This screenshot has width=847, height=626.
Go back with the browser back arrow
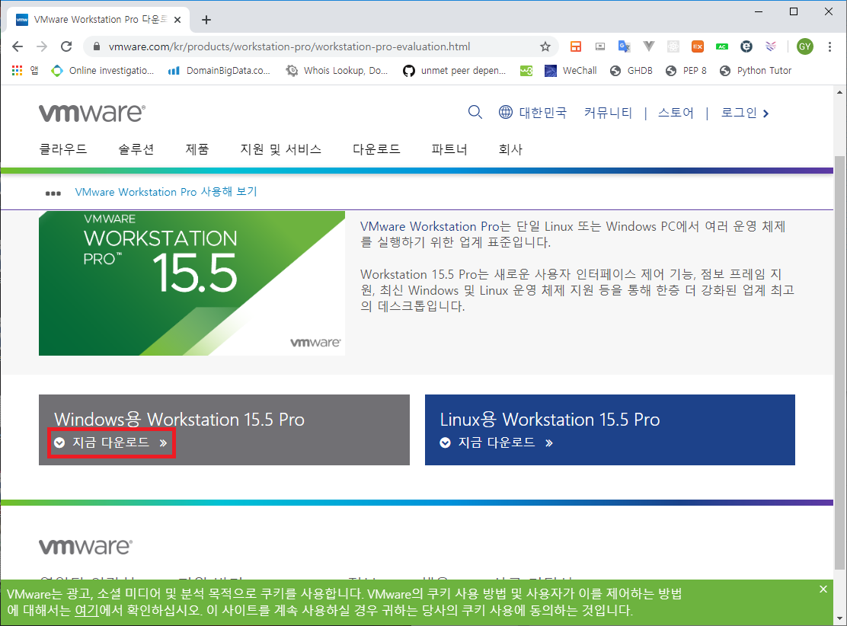click(x=18, y=46)
